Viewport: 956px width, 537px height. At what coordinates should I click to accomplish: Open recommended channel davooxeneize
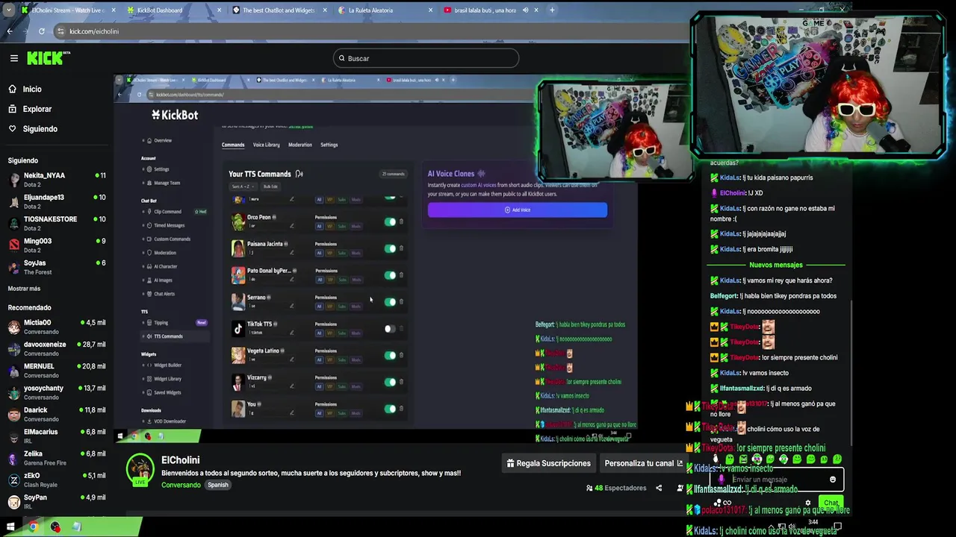pyautogui.click(x=57, y=348)
